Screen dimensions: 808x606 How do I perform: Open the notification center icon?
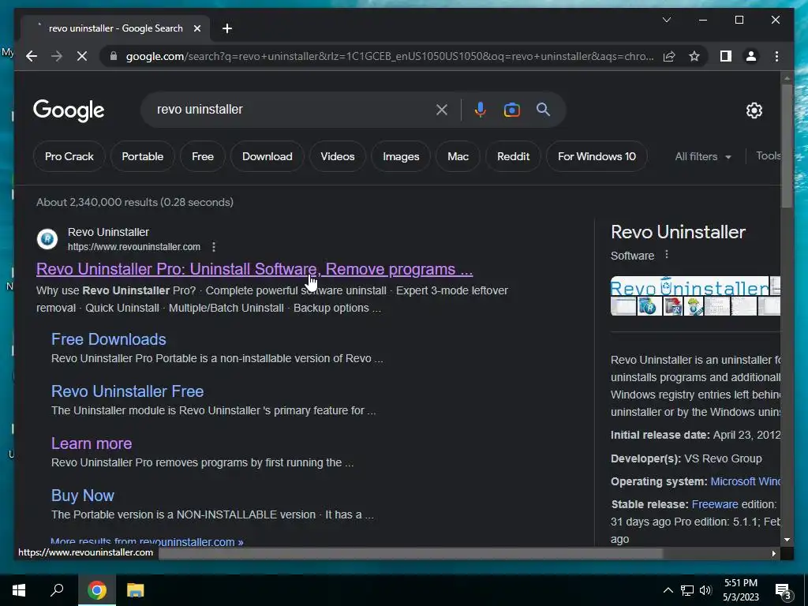coord(783,591)
